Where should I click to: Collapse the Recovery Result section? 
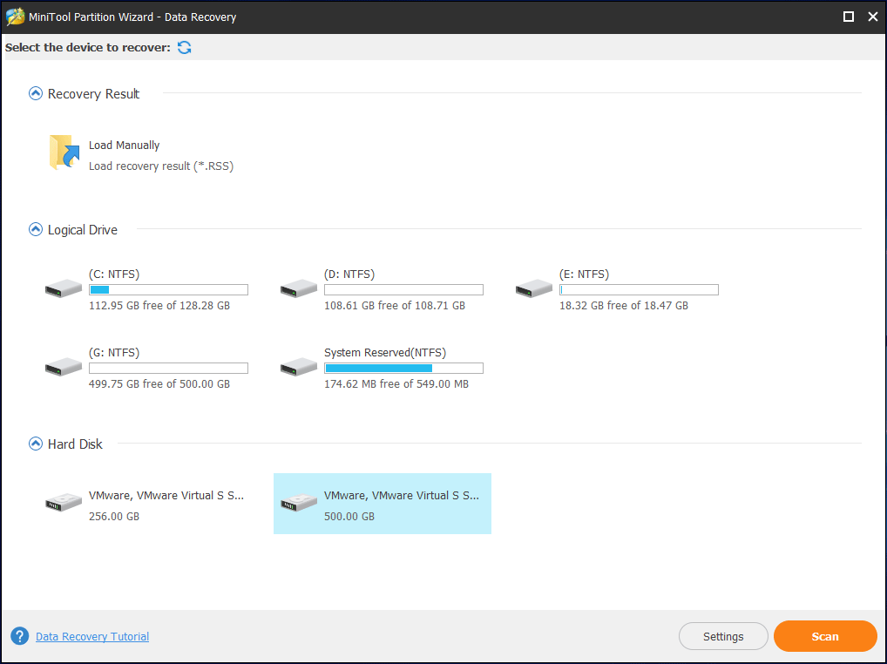click(x=36, y=93)
